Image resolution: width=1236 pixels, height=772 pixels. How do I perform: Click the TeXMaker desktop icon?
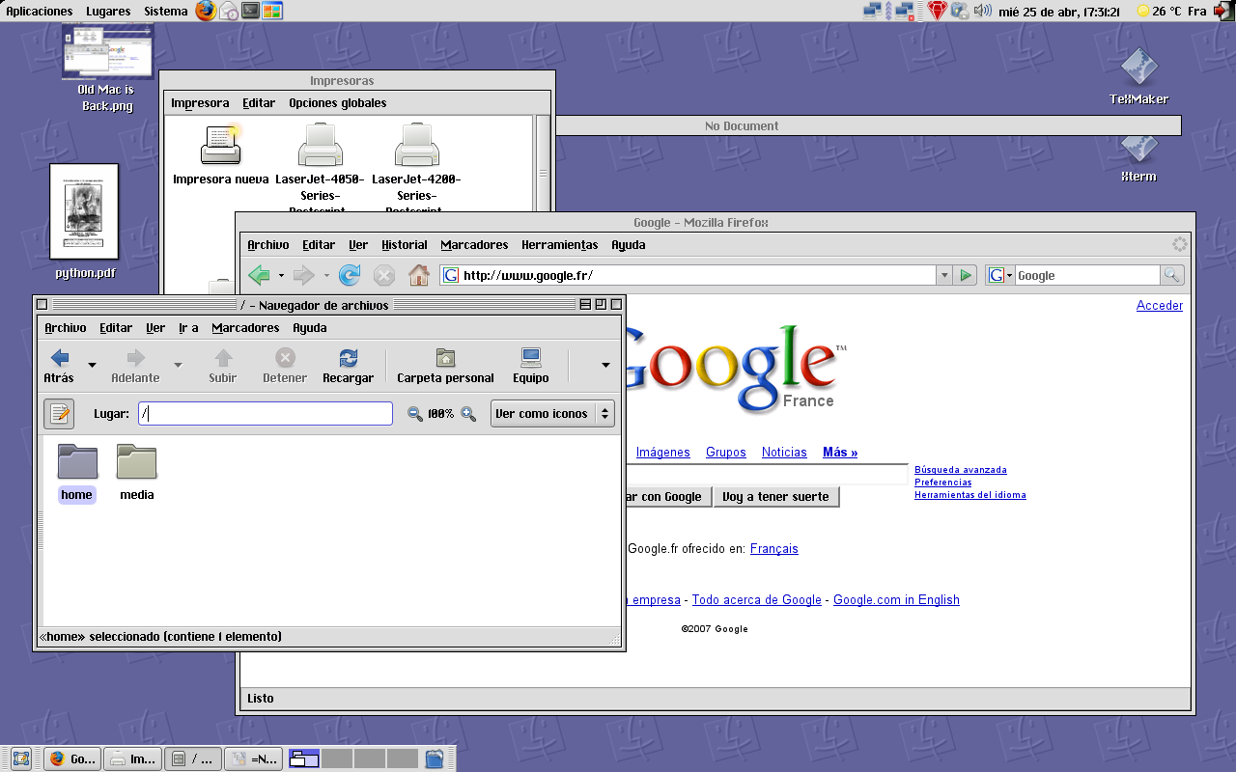point(1138,68)
